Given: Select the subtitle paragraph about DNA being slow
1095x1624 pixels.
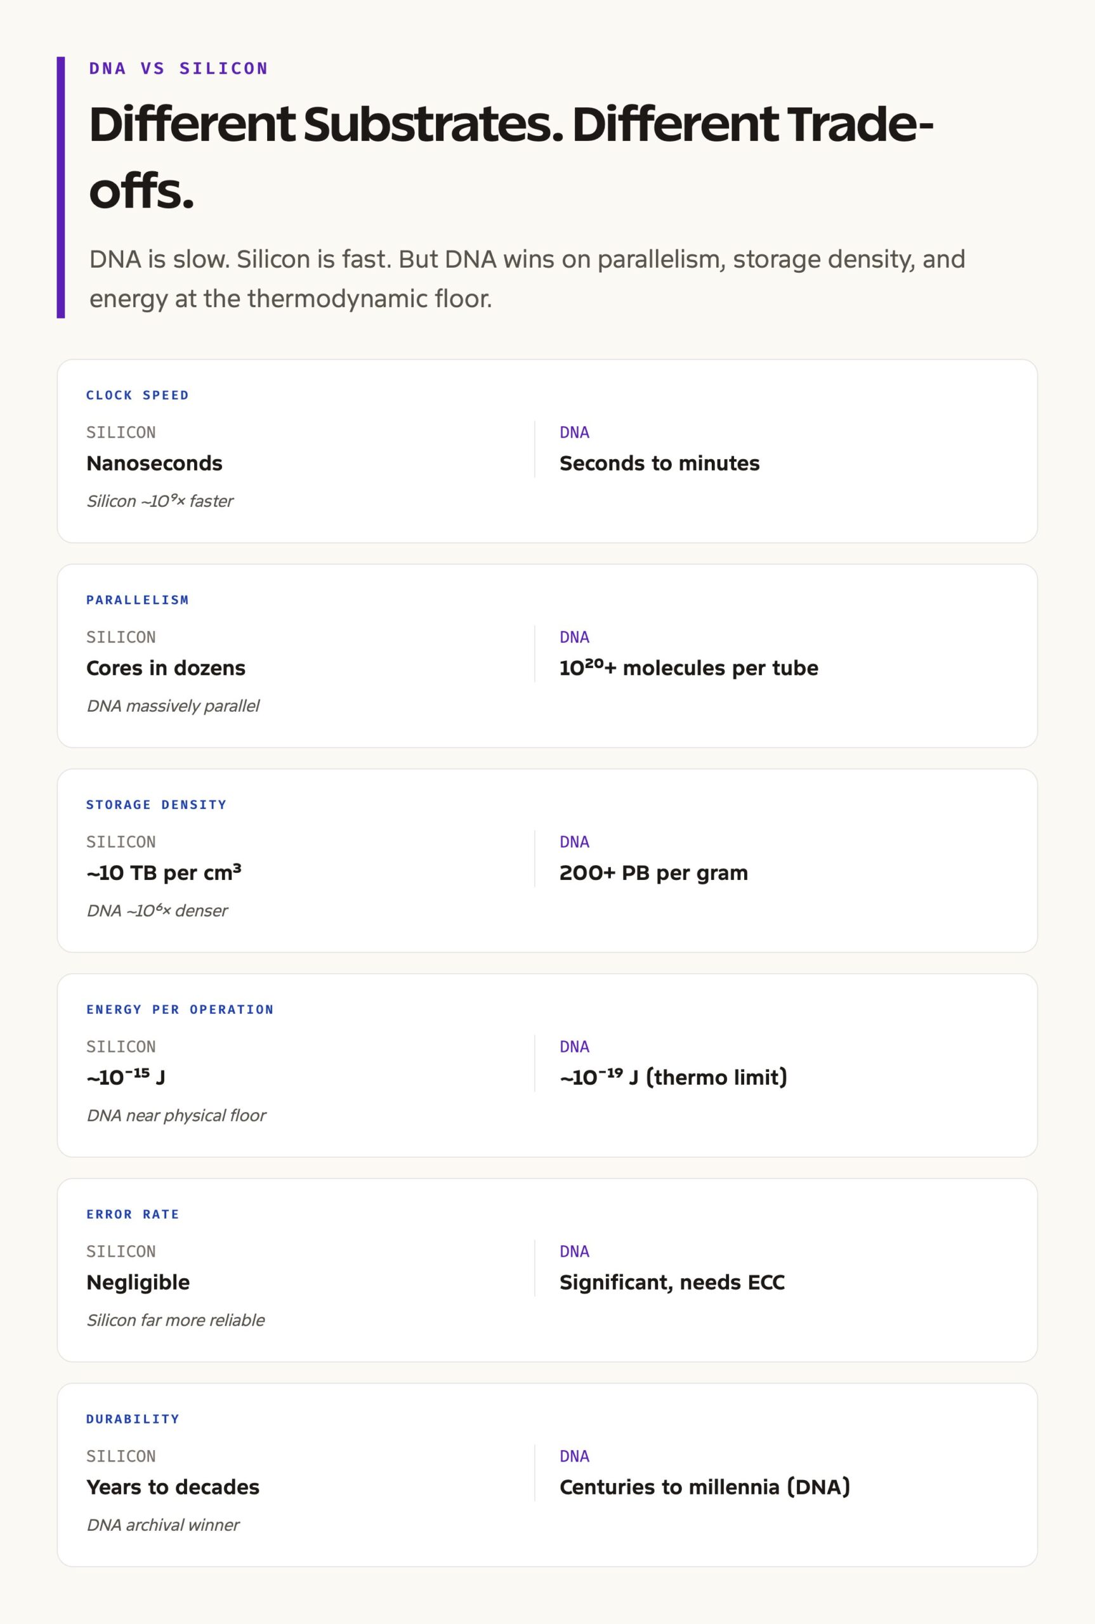Looking at the screenshot, I should [x=527, y=278].
